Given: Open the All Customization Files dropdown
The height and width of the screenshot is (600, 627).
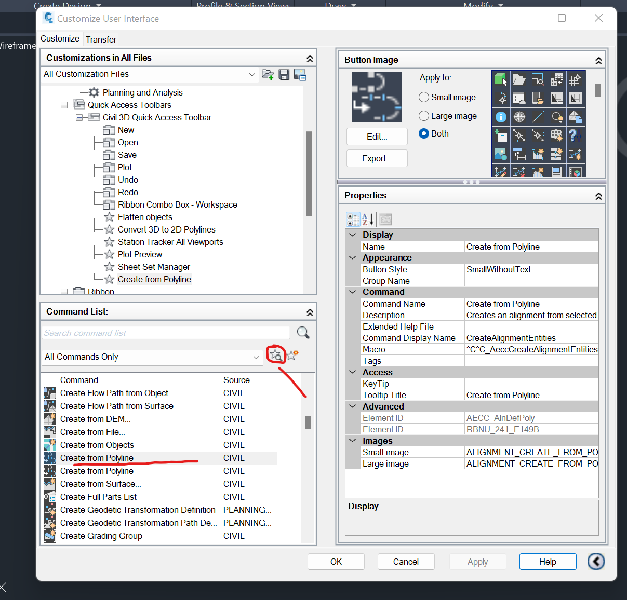Looking at the screenshot, I should point(252,74).
